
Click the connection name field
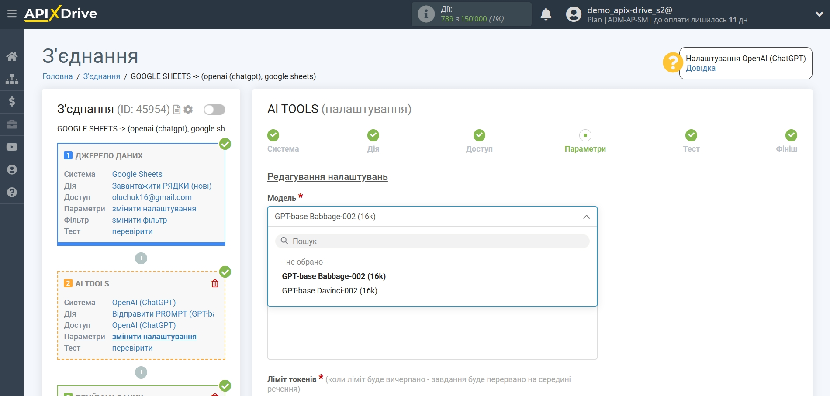tap(141, 129)
